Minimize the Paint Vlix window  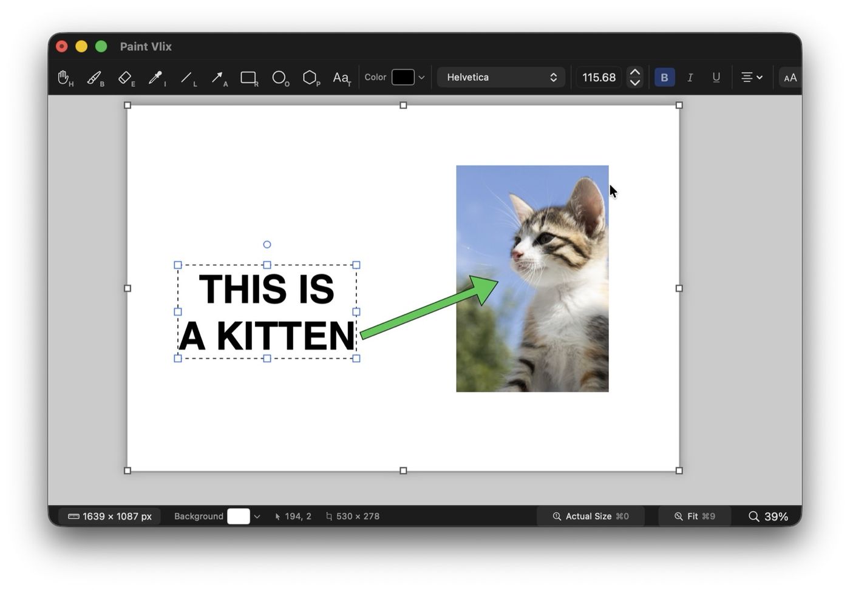pyautogui.click(x=81, y=46)
